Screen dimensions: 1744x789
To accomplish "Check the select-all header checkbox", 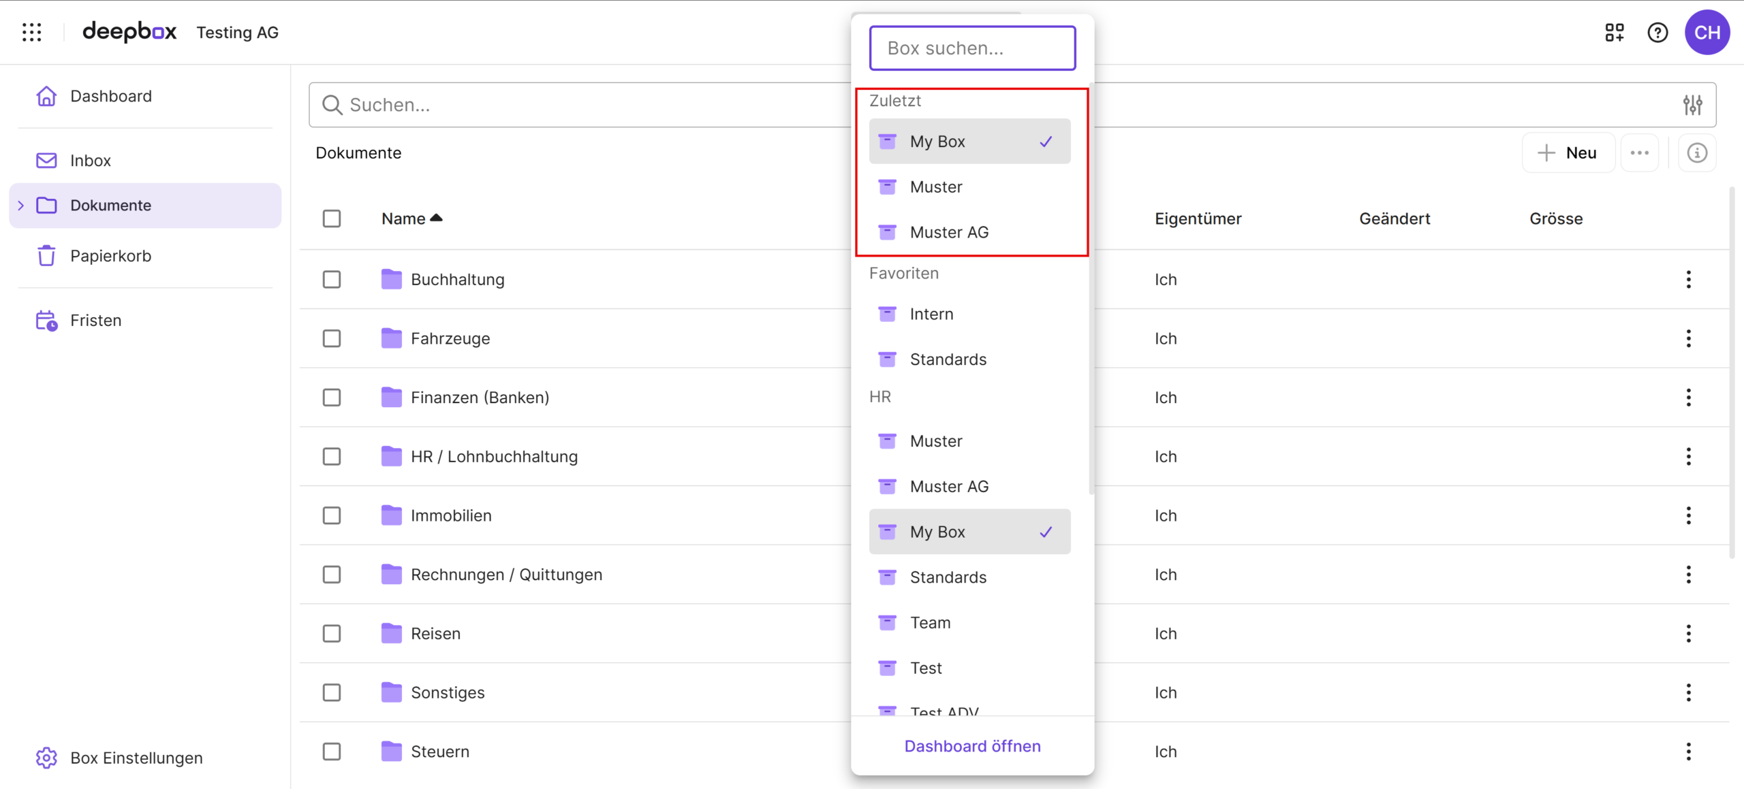I will click(332, 219).
